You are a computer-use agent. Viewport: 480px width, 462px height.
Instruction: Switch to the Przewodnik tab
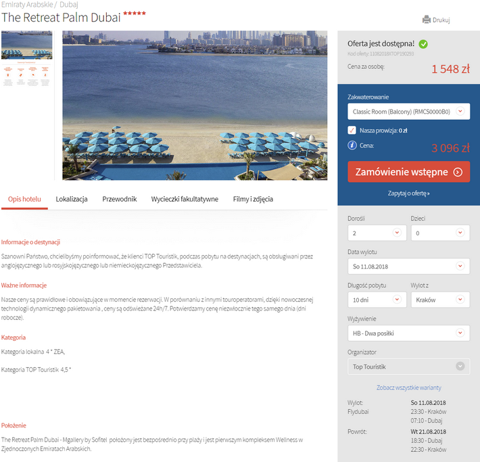pos(120,199)
